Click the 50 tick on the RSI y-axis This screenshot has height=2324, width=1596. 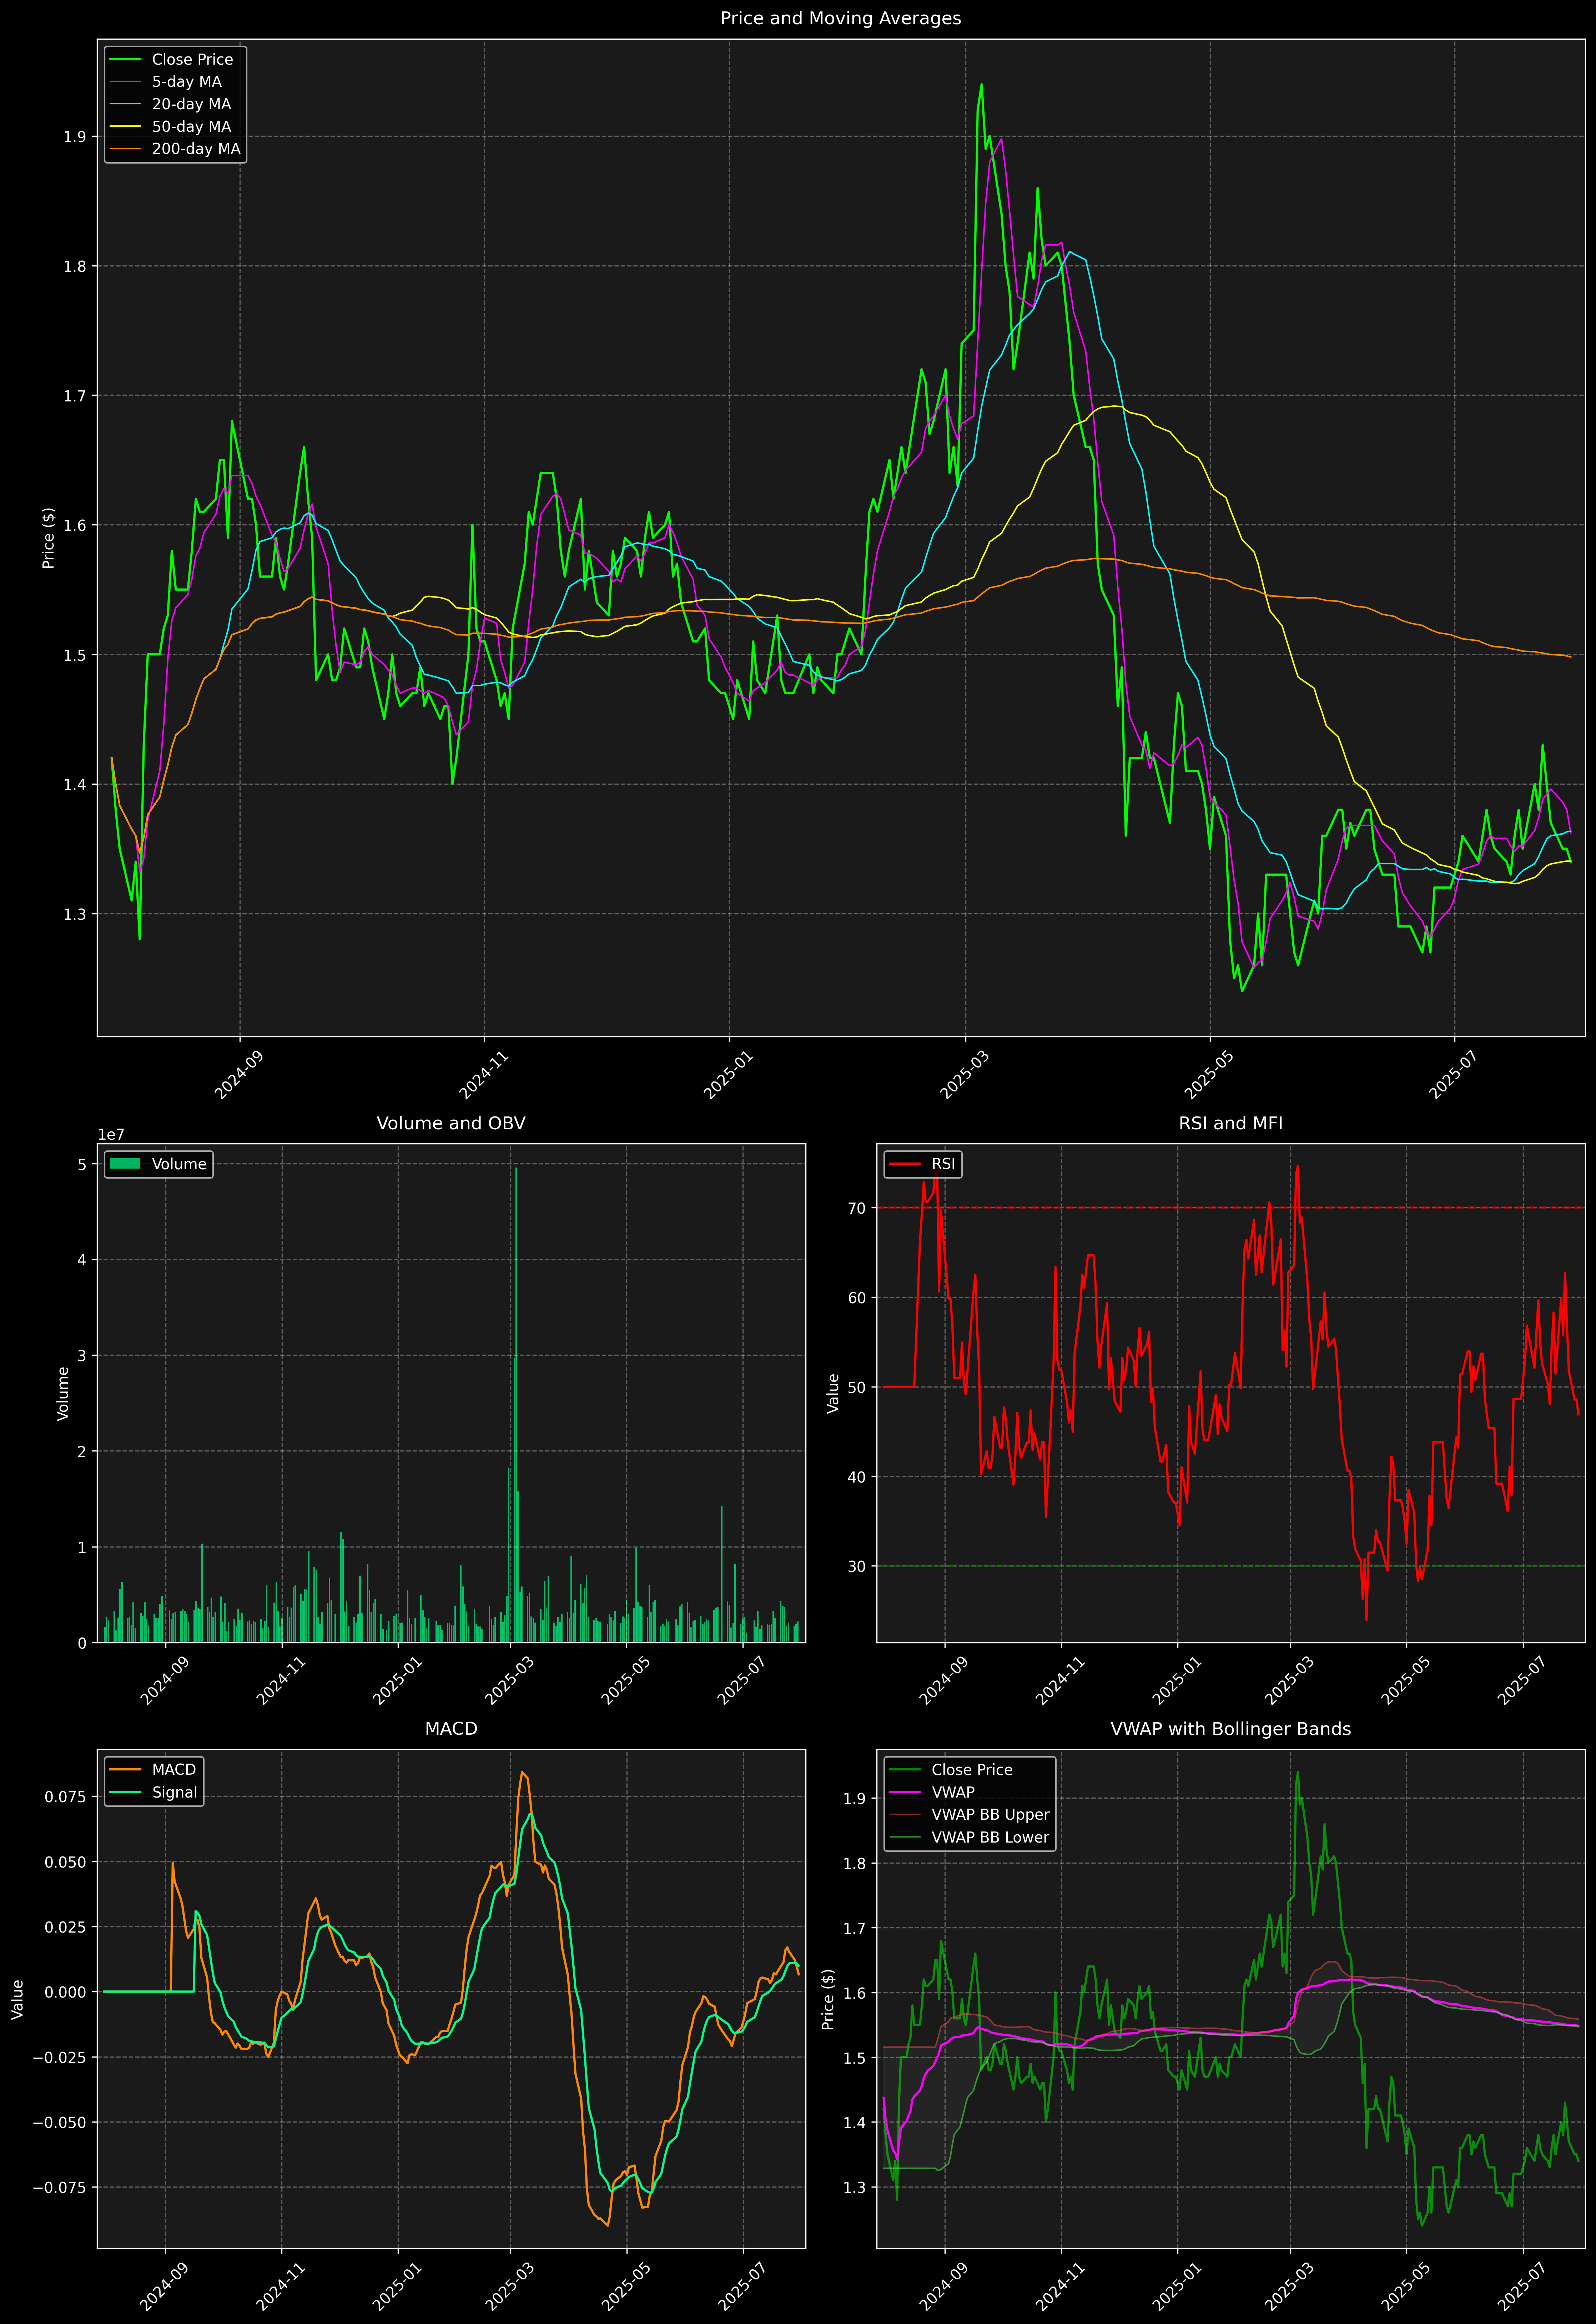click(857, 1388)
